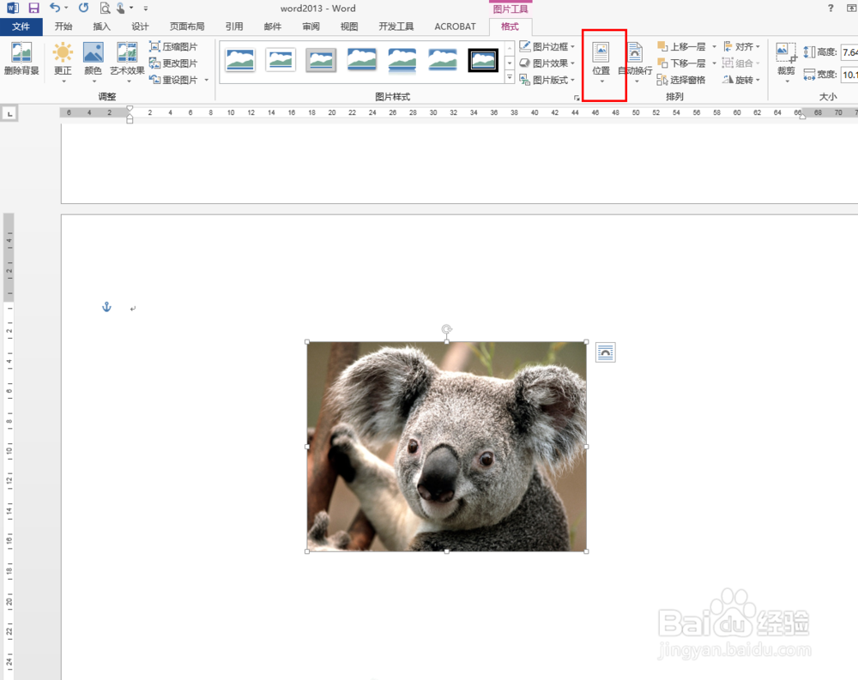The width and height of the screenshot is (858, 680).
Task: Apply the reflected picture style thumbnail
Action: 402,60
